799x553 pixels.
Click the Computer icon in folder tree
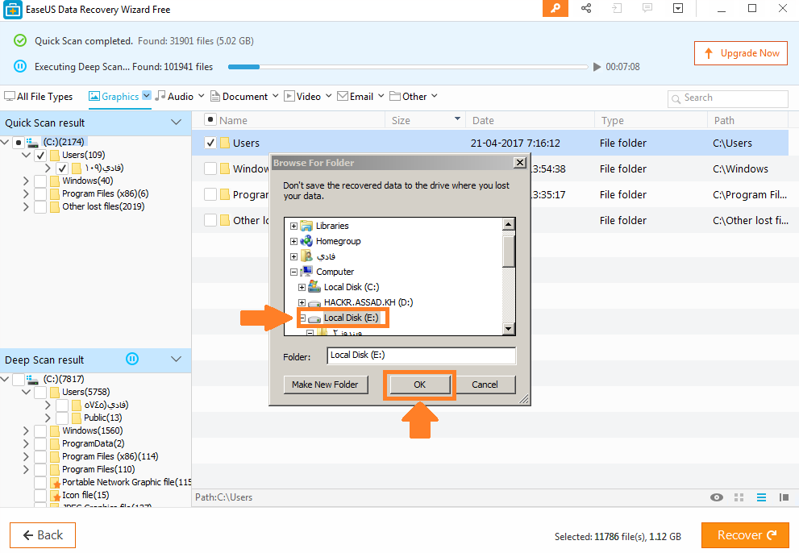[x=306, y=272]
